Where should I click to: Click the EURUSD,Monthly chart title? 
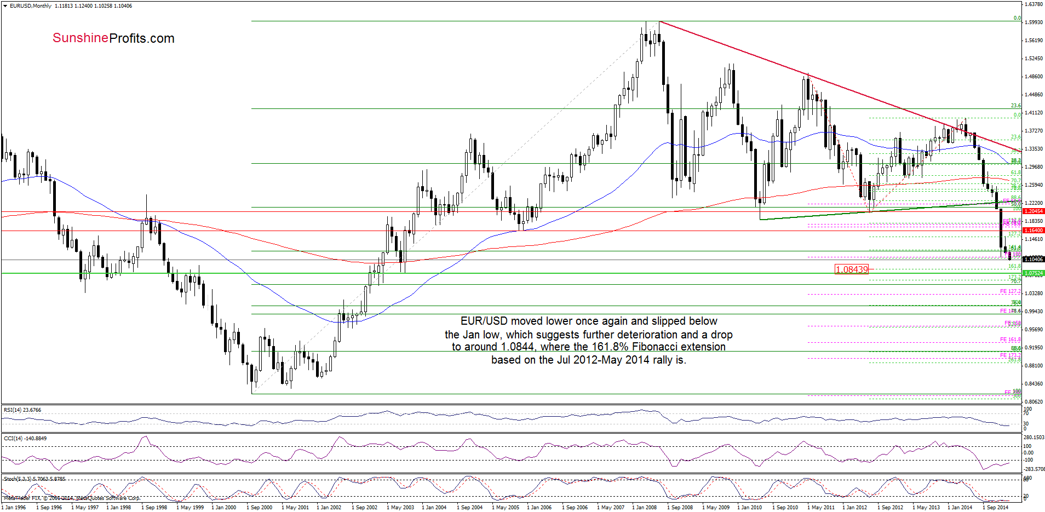pos(31,6)
